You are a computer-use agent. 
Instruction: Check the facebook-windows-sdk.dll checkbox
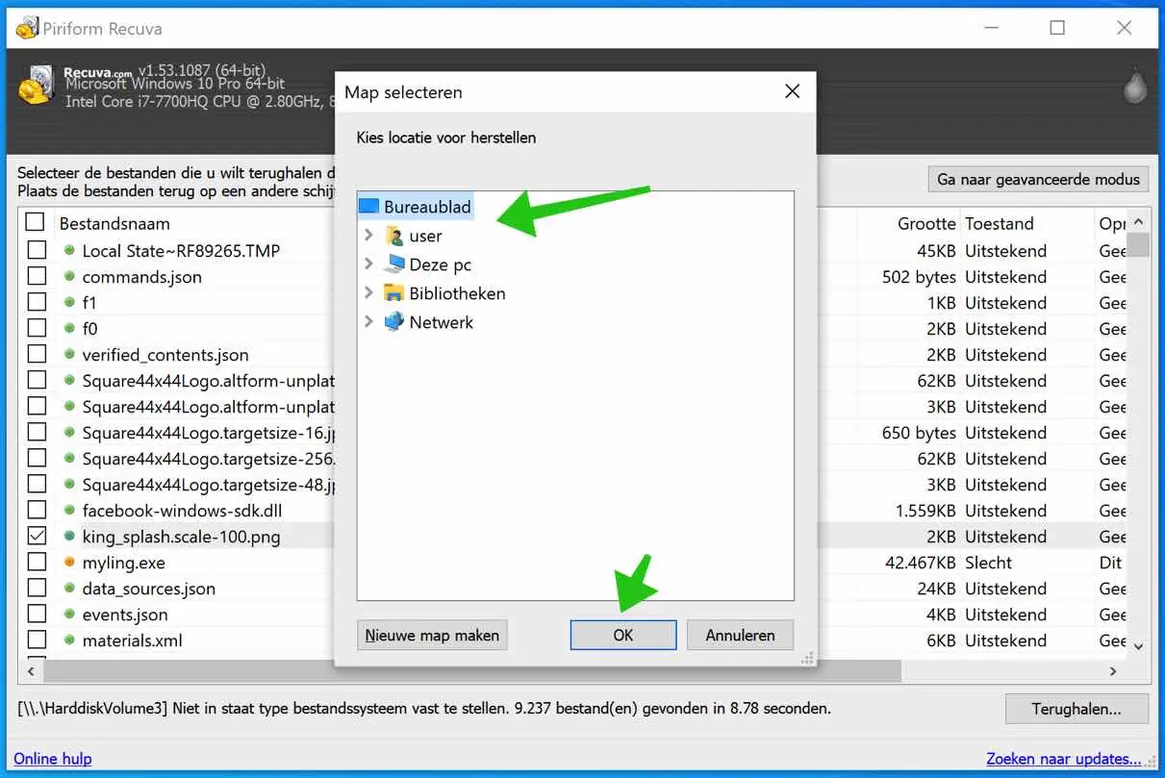tap(37, 510)
